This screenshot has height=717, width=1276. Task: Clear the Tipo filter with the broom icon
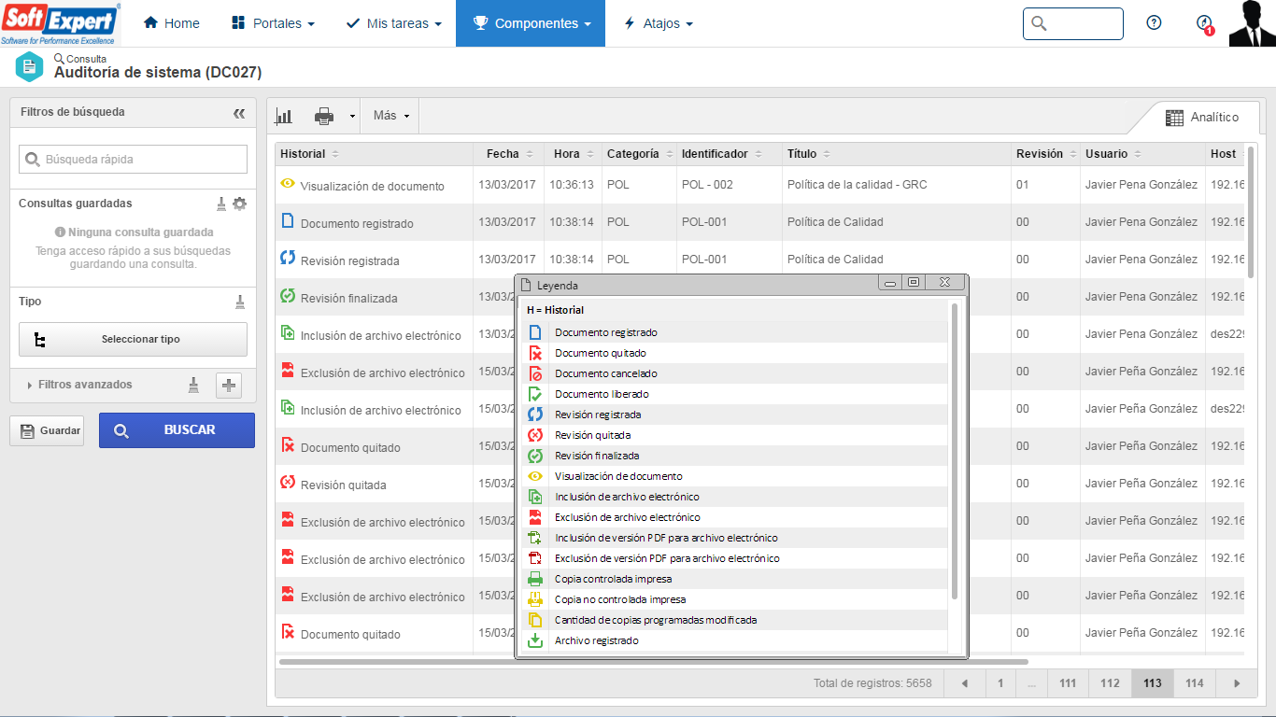point(239,302)
